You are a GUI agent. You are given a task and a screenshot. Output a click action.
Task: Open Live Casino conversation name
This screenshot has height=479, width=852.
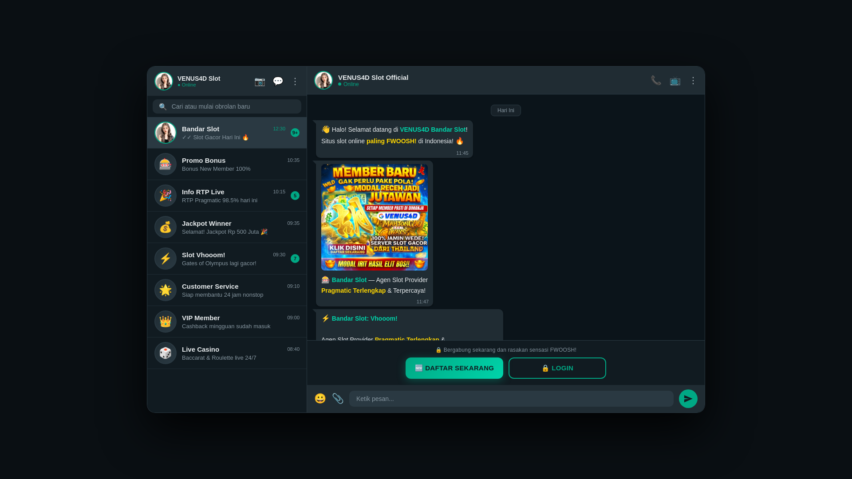point(201,349)
